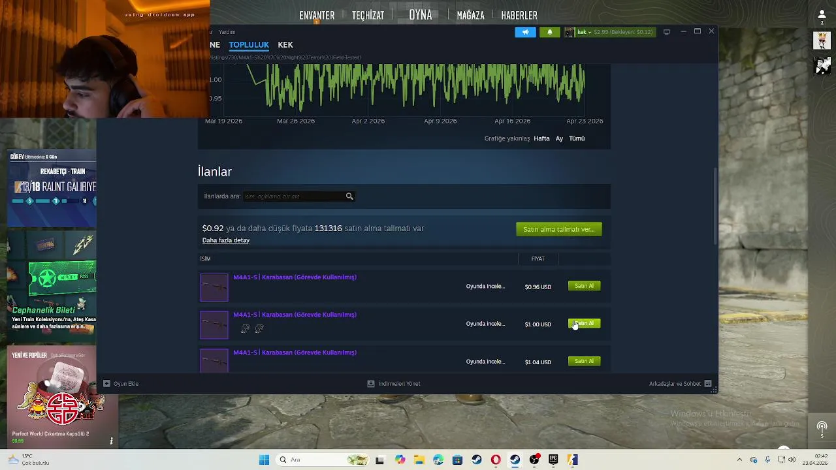Image resolution: width=836 pixels, height=470 pixels.
Task: Open Epic Games Launcher from the taskbar
Action: click(553, 460)
